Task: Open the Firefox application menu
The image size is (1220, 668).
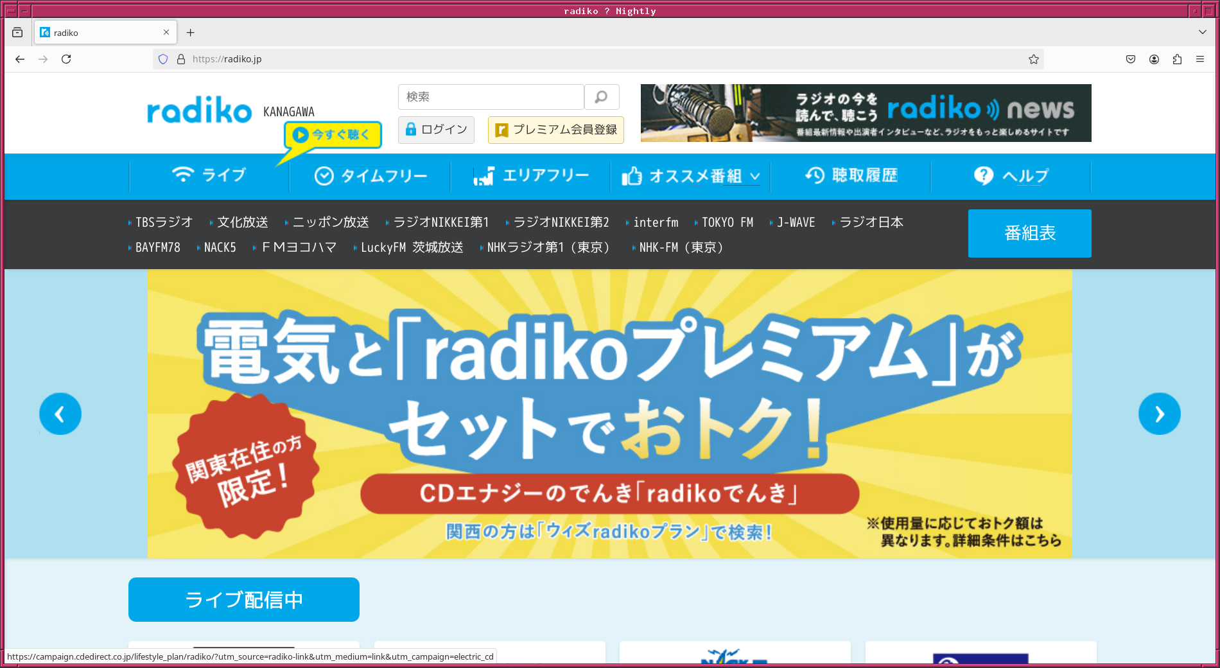Action: pyautogui.click(x=1200, y=59)
